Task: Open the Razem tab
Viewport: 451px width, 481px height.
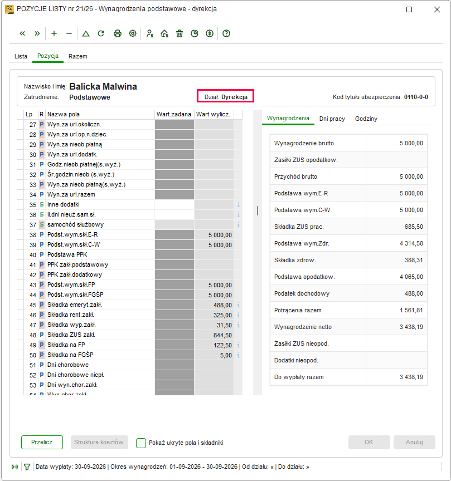Action: pos(78,56)
